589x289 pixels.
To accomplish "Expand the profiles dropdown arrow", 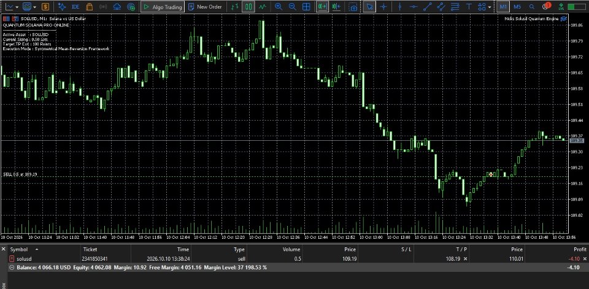I will click(x=35, y=7).
